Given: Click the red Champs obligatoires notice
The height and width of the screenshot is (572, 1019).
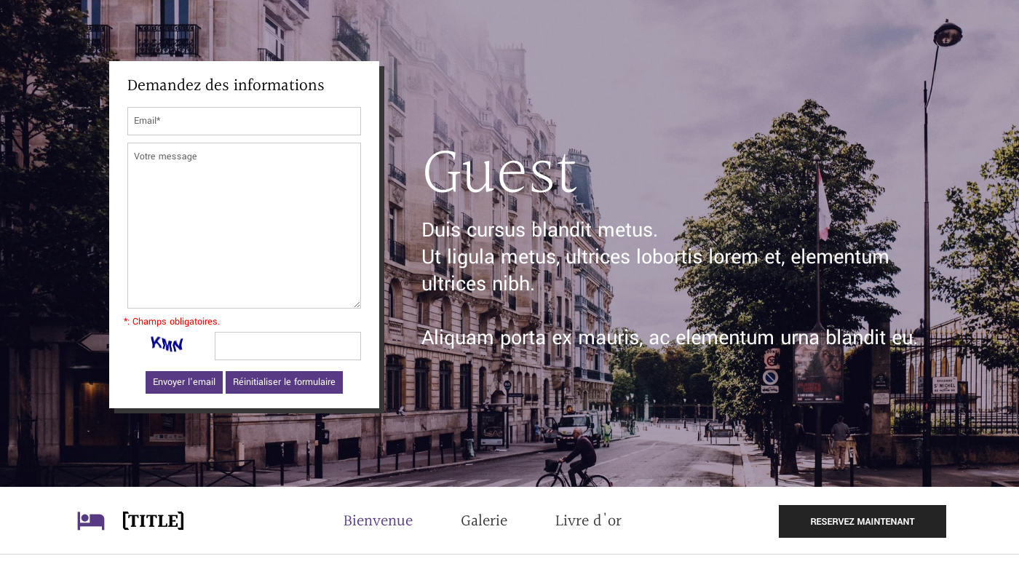Looking at the screenshot, I should point(172,322).
